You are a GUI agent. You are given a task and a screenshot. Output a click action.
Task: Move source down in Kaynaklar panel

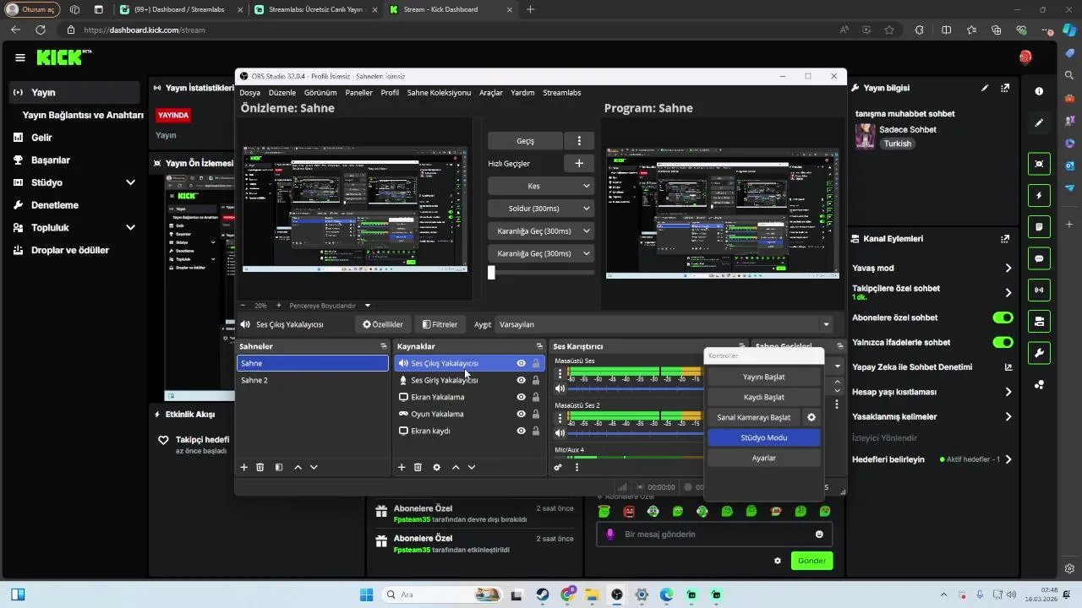472,467
